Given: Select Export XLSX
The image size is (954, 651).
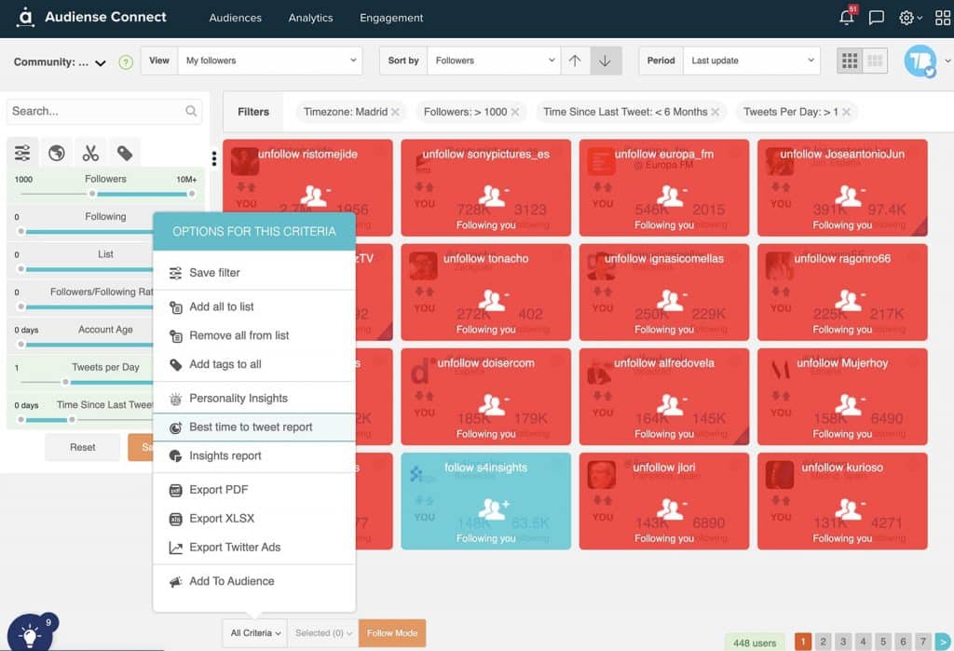Looking at the screenshot, I should tap(253, 519).
